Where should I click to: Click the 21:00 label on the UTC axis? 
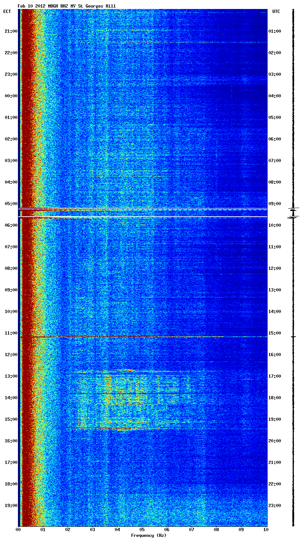pyautogui.click(x=275, y=462)
